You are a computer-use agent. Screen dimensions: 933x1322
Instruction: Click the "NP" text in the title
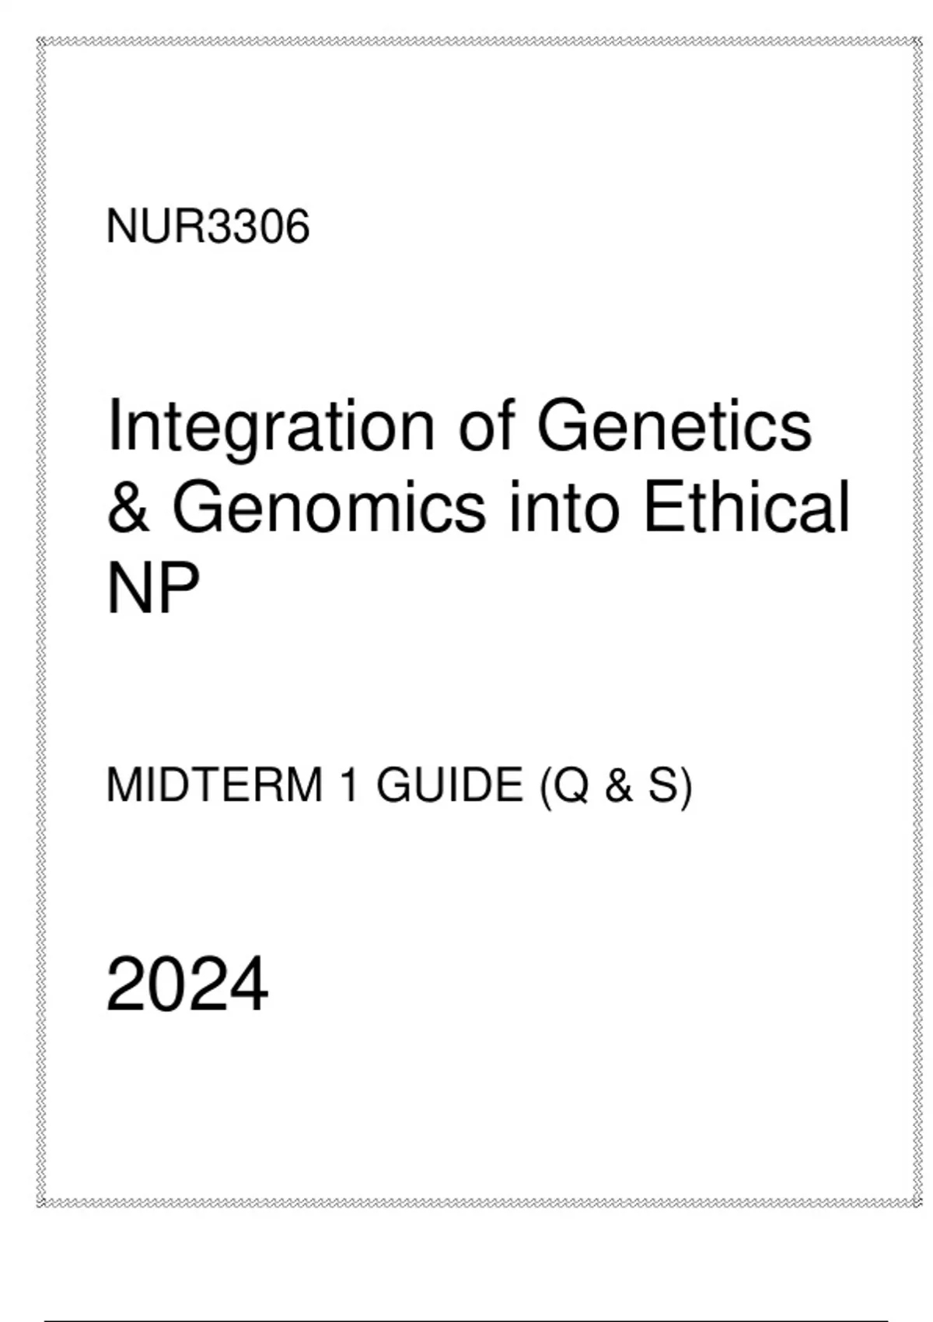(x=152, y=588)
